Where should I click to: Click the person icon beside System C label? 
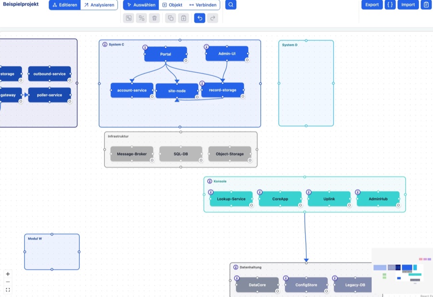105,44
